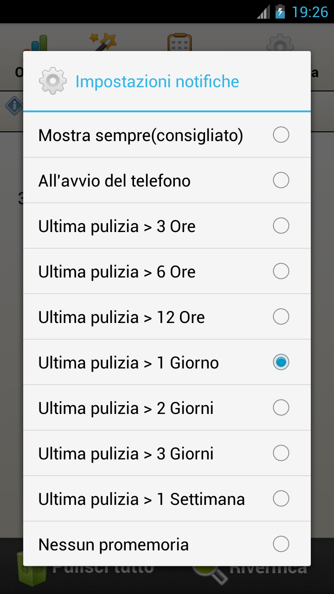The width and height of the screenshot is (334, 594).
Task: Click the magic wand icon behind the dialog
Action: pos(103,42)
